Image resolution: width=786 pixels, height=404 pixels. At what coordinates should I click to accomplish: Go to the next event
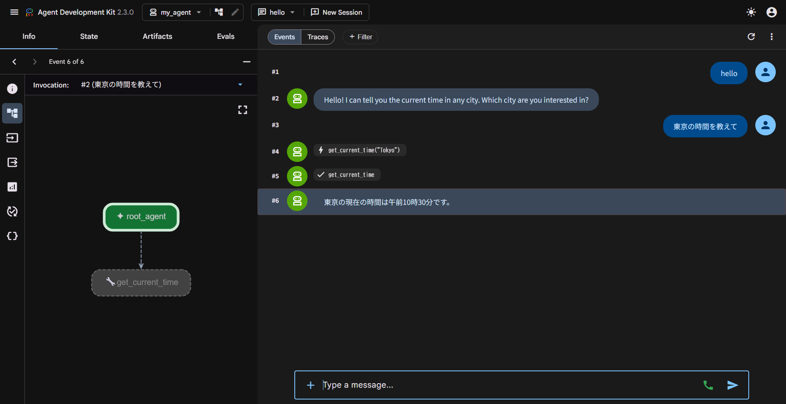coord(35,62)
